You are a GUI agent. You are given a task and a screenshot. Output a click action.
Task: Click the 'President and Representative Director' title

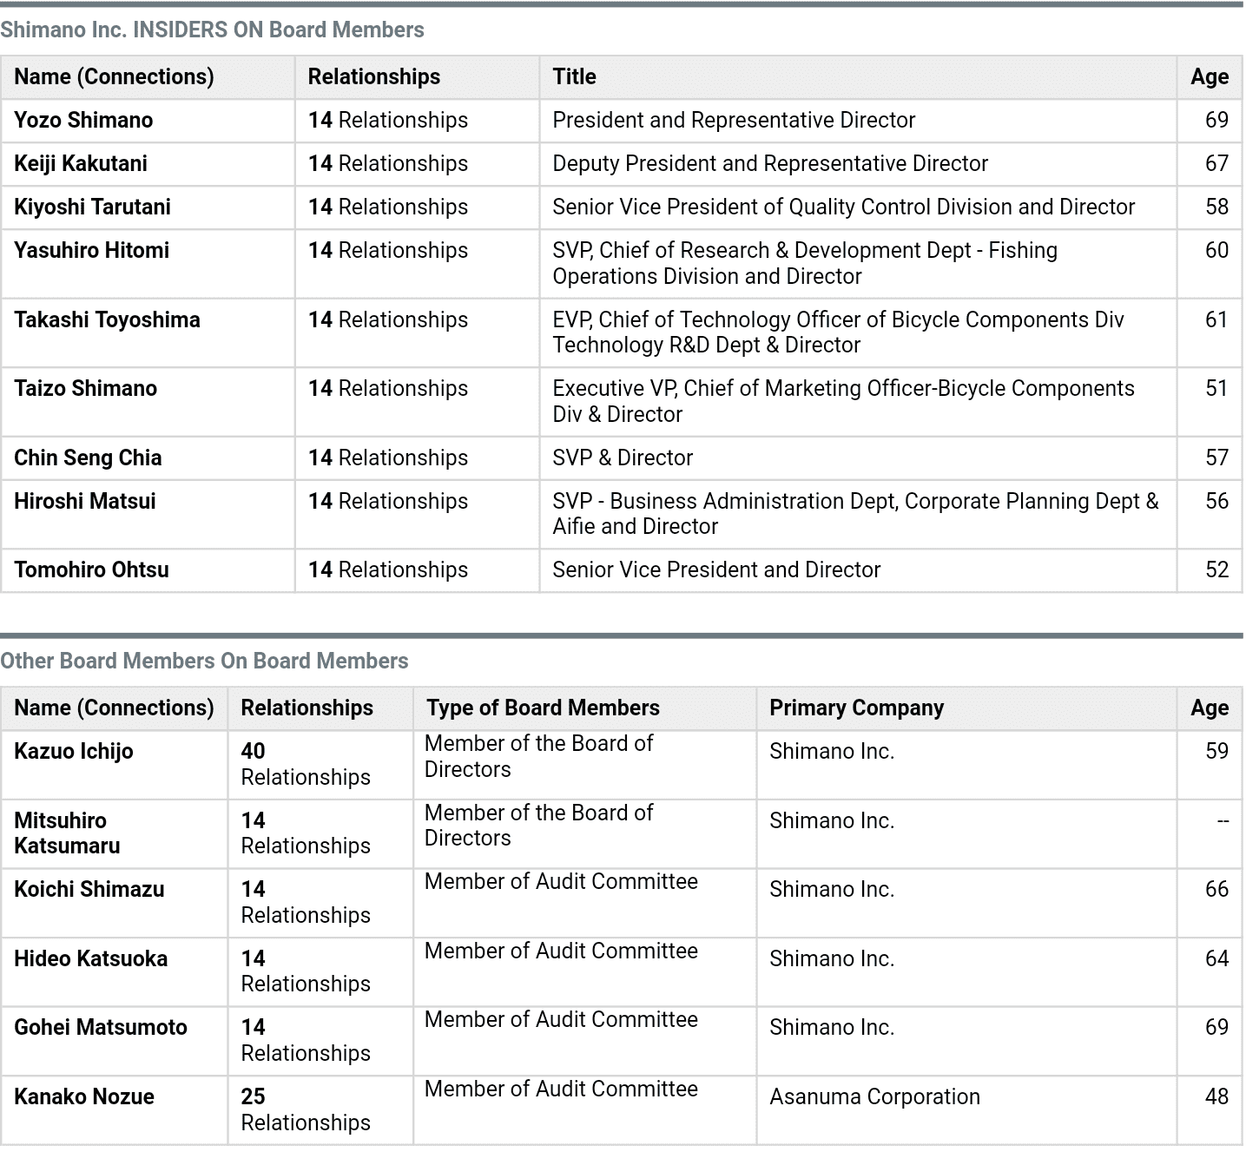click(x=734, y=121)
